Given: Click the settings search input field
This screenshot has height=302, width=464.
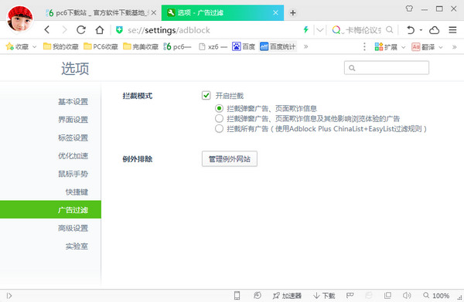Looking at the screenshot, I should tap(387, 68).
